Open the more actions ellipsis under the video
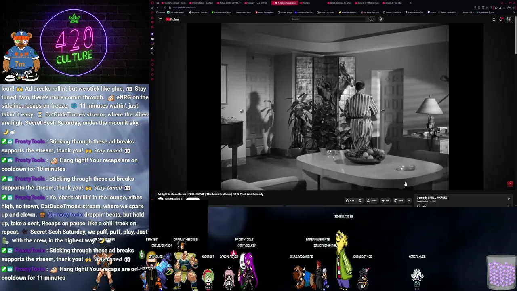517x291 pixels. (409, 200)
